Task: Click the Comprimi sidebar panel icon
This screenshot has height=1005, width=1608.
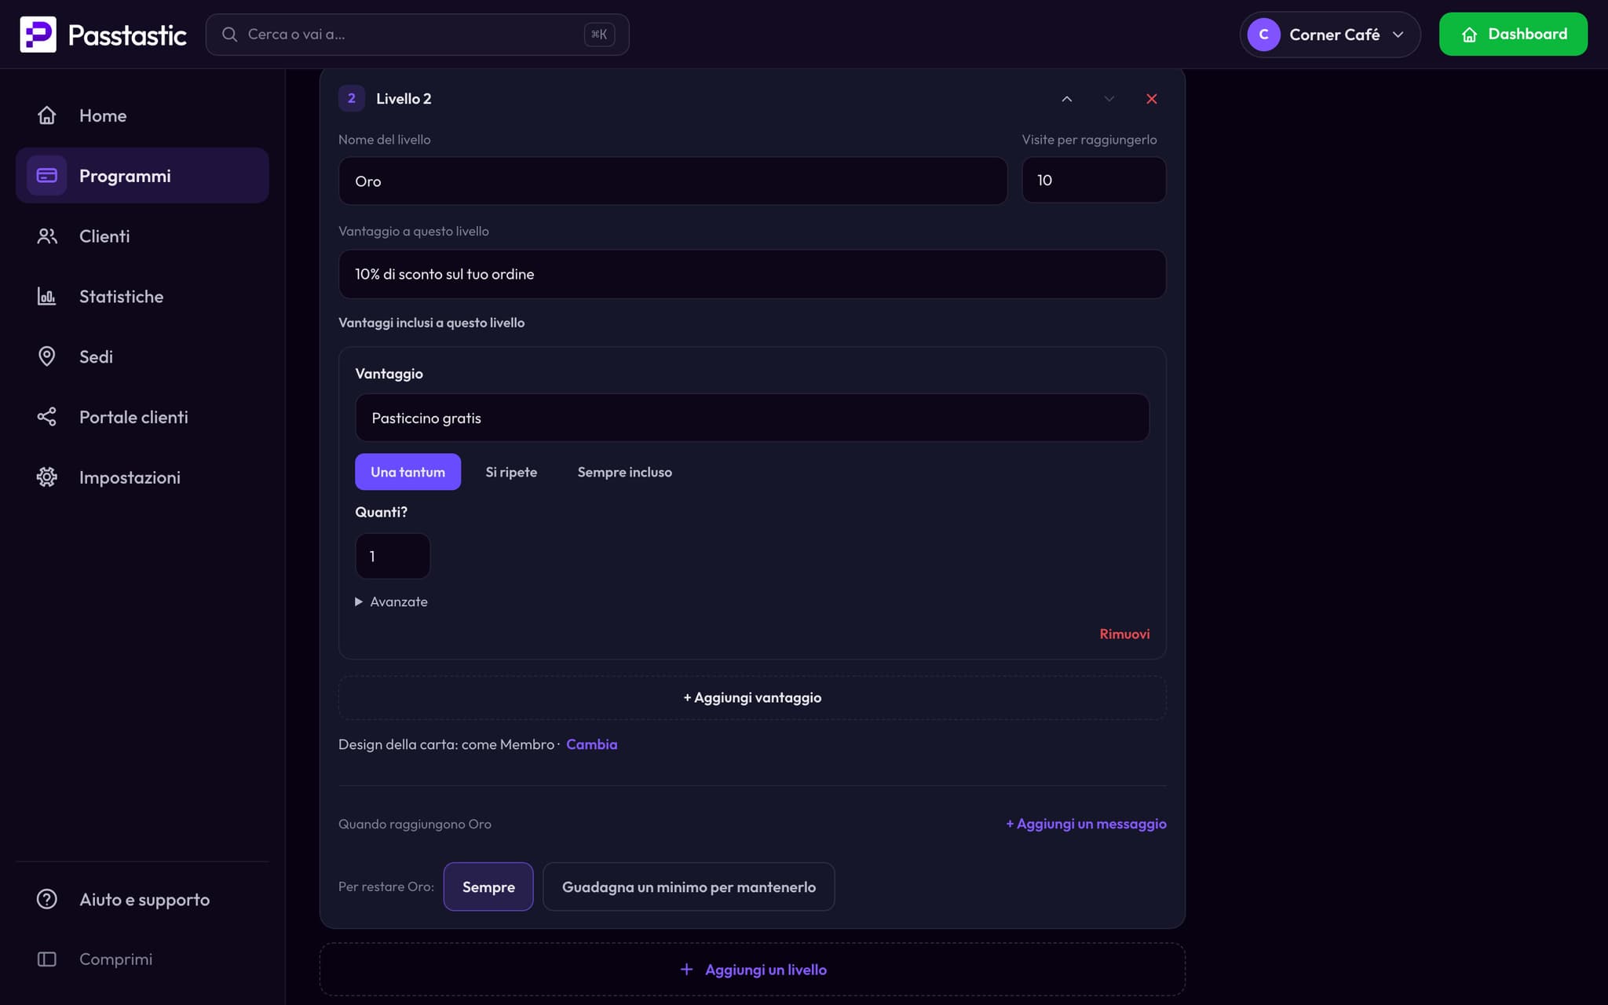Action: [47, 959]
